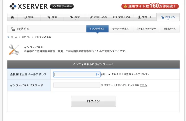Follow the ホーム breadcrumb link
Screen dimensions: 186x121
(x=14, y=37)
